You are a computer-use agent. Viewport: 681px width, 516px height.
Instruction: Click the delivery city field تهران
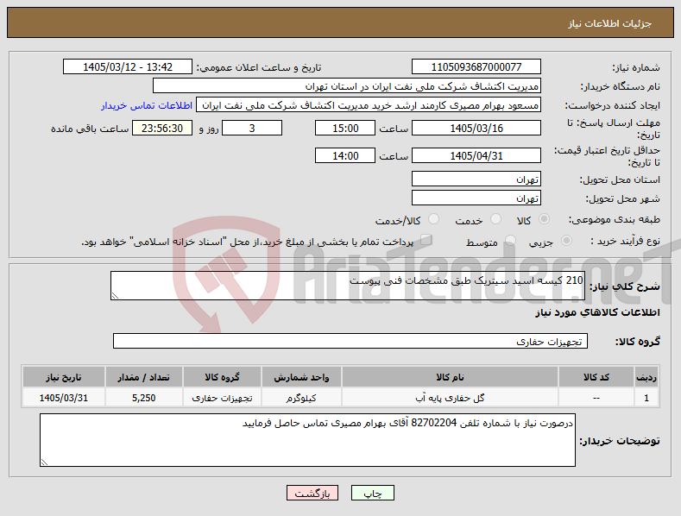[476, 198]
